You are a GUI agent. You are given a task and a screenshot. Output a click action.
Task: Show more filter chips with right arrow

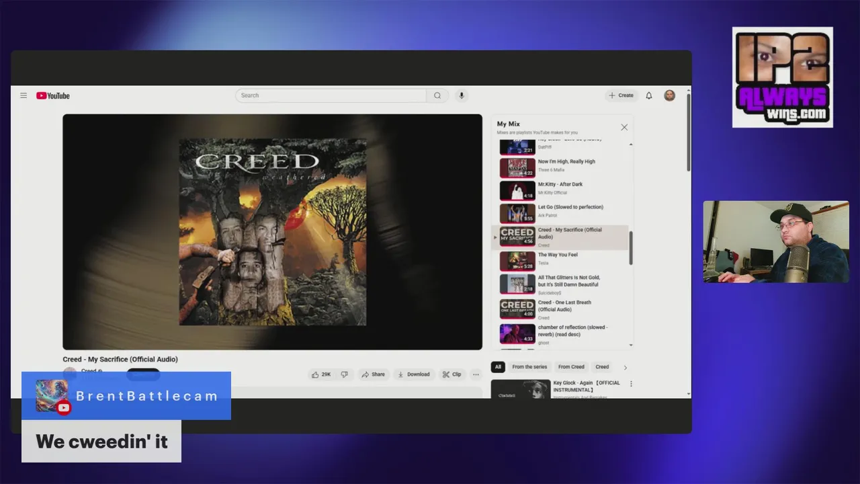coord(625,368)
